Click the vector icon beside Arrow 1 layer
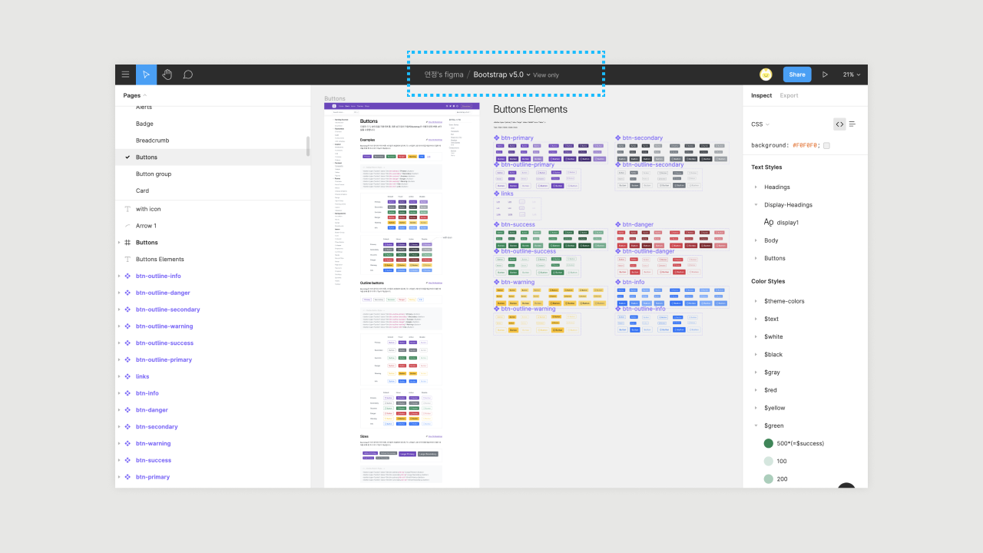This screenshot has height=553, width=983. point(127,226)
